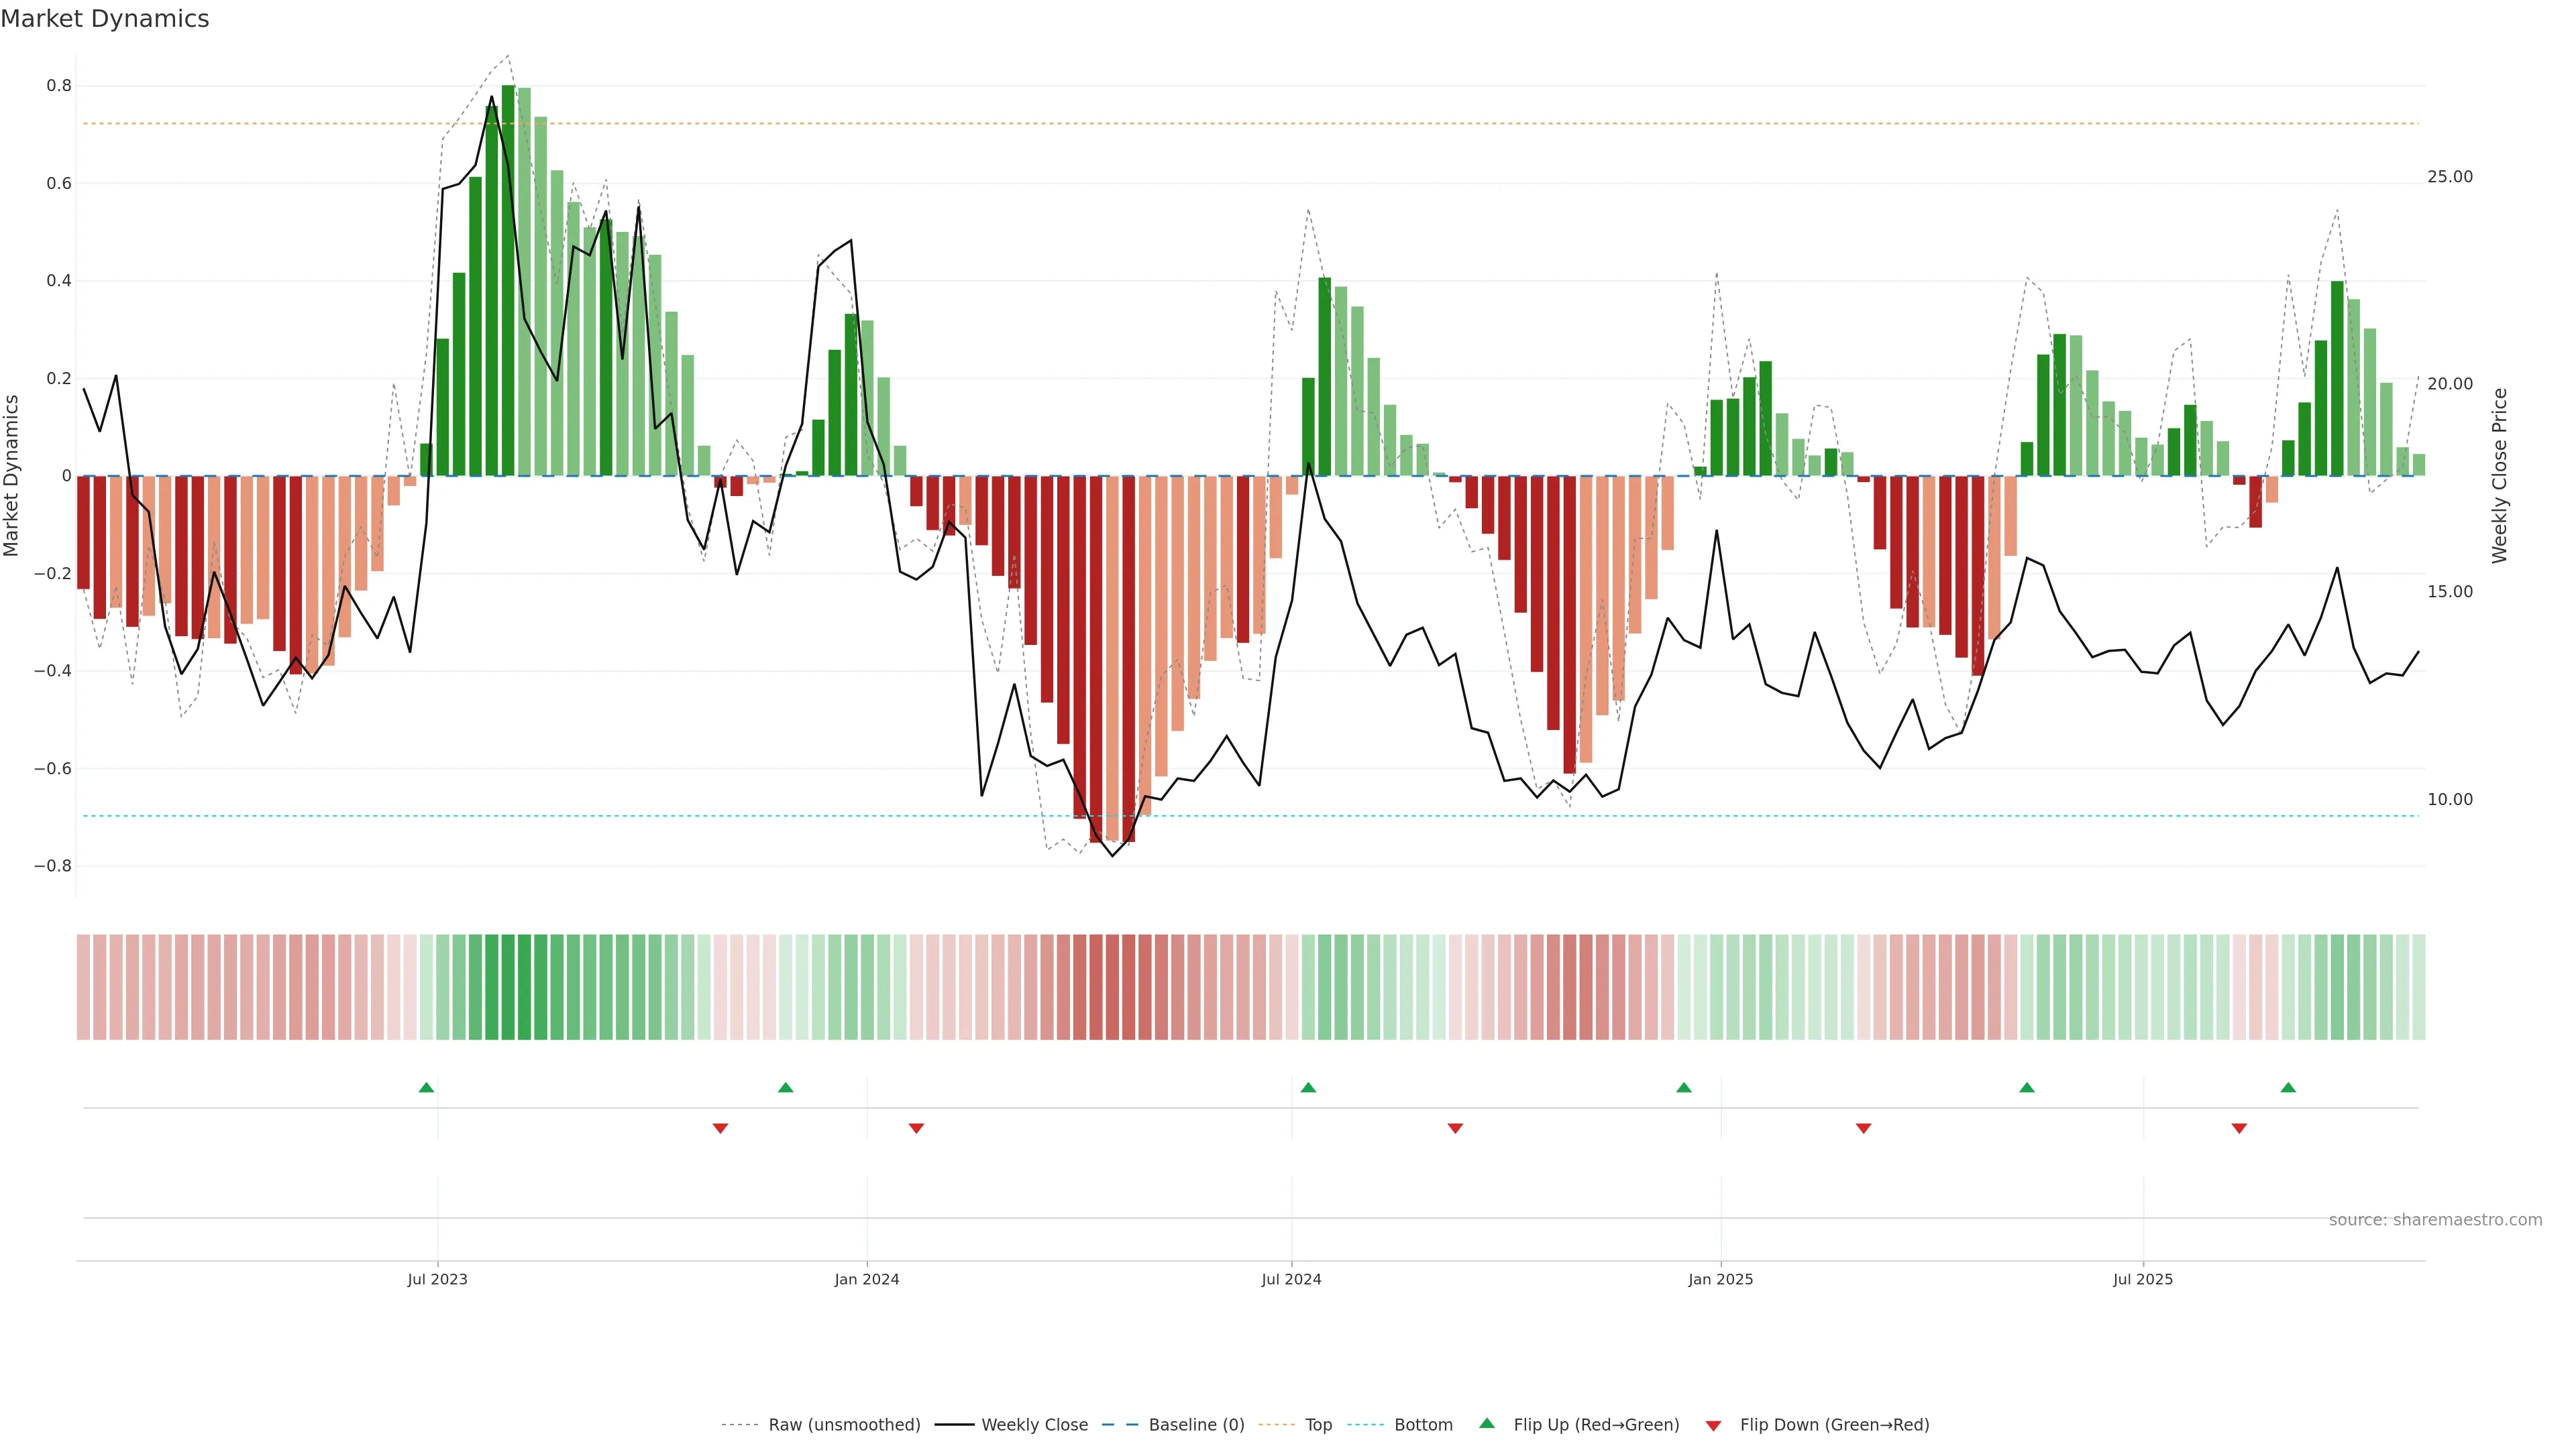This screenshot has height=1448, width=2576.
Task: Click the first green flip-up triangle near Jul 2023
Action: [426, 1087]
